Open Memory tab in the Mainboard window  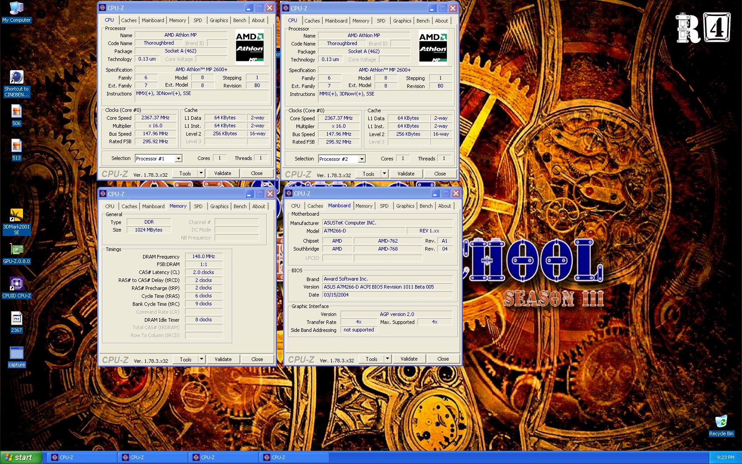coord(364,206)
